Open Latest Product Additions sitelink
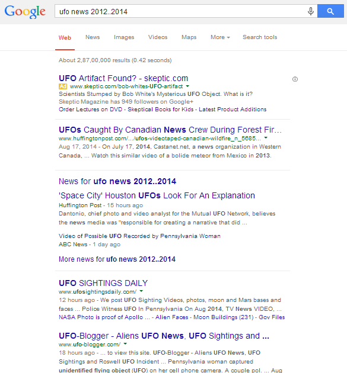This screenshot has height=373, width=347. [233, 110]
